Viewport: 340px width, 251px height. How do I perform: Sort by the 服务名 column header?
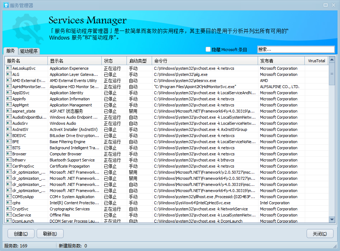point(26,61)
